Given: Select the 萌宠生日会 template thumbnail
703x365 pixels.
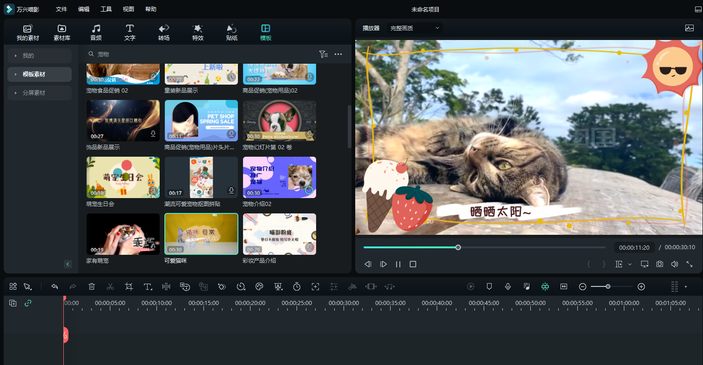Looking at the screenshot, I should (x=123, y=177).
